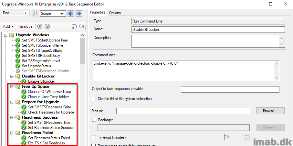Select Set SMSTSReadiness True step
The image size is (293, 146).
point(49,123)
